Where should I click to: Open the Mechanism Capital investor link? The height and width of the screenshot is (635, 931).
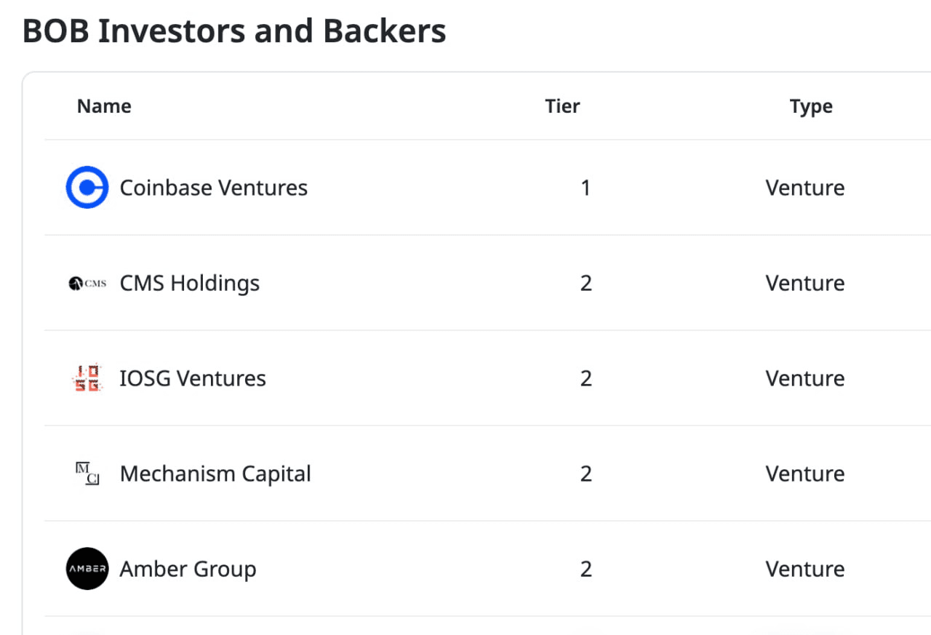click(215, 474)
